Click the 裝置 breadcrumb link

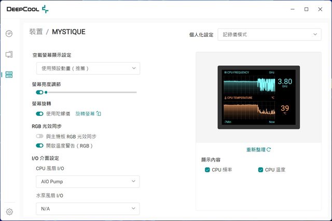(x=36, y=32)
